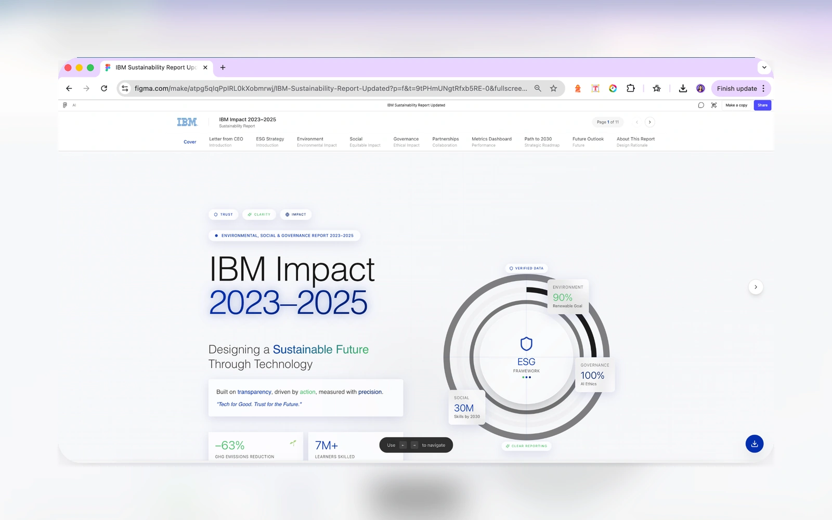Open the Partnerships section
Viewport: 832px width, 520px height.
446,142
